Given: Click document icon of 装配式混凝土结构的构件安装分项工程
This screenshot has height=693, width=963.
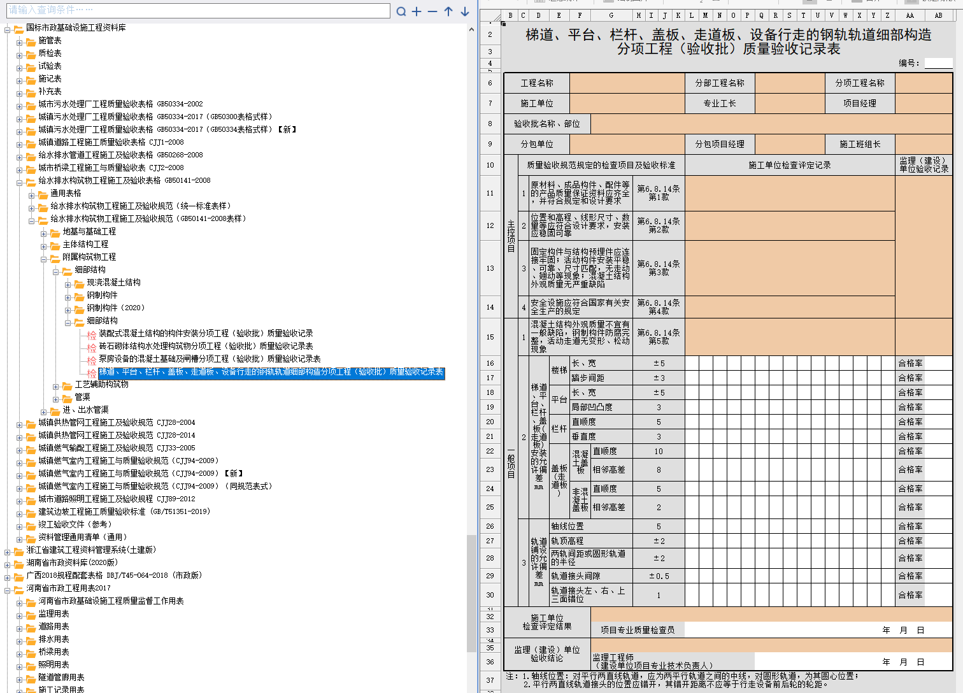Looking at the screenshot, I should pos(92,334).
